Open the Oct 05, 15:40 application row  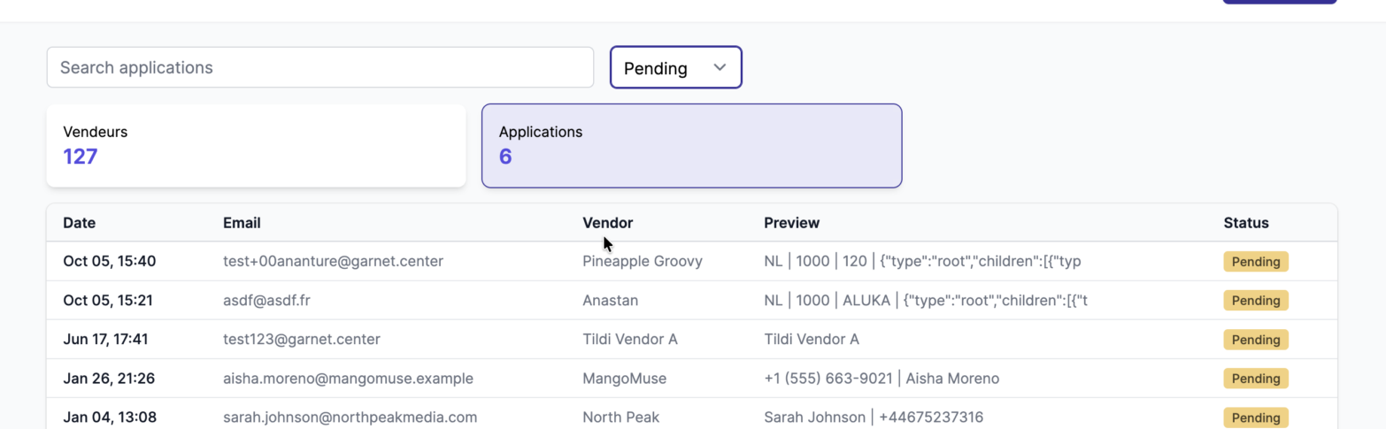pyautogui.click(x=691, y=261)
